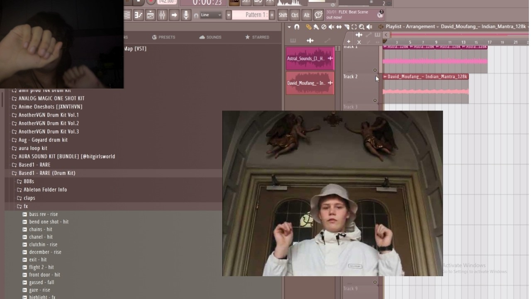Switch to the SOUNDS browser tab
This screenshot has height=299, width=531.
[210, 37]
